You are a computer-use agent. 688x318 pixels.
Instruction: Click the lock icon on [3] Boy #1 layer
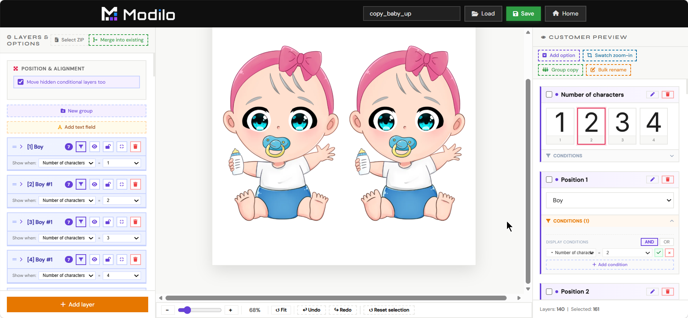(108, 222)
